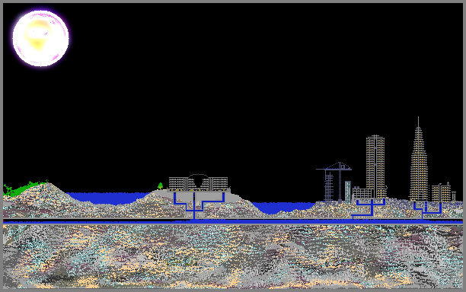Click the blue pipes beneath the twin tower

pyautogui.click(x=369, y=208)
